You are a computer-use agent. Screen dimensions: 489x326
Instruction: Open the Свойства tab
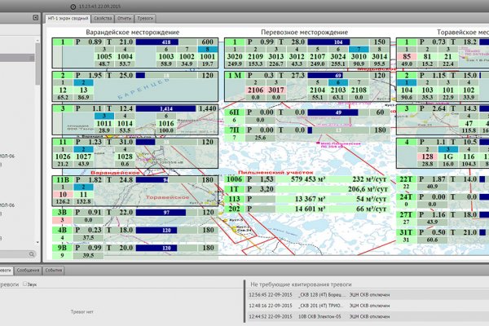click(103, 16)
